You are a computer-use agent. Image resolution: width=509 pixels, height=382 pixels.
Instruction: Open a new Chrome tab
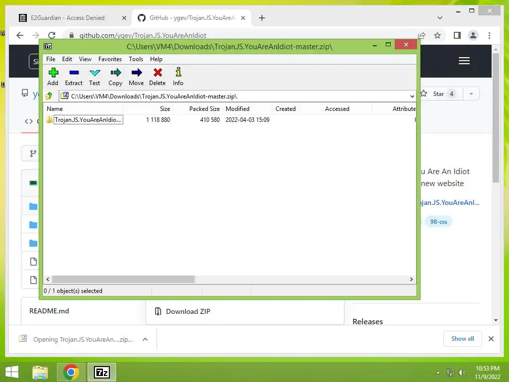262,18
